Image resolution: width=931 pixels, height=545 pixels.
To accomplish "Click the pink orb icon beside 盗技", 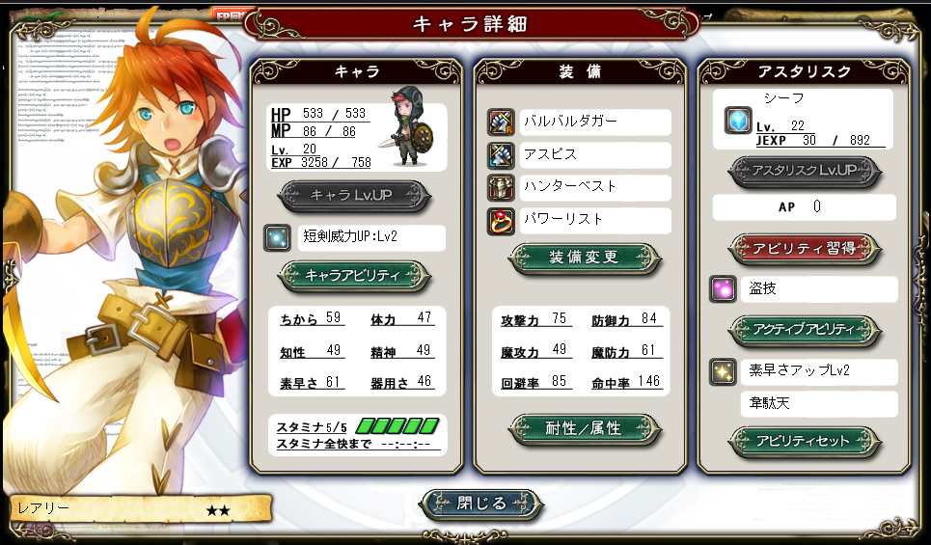I will pos(723,289).
